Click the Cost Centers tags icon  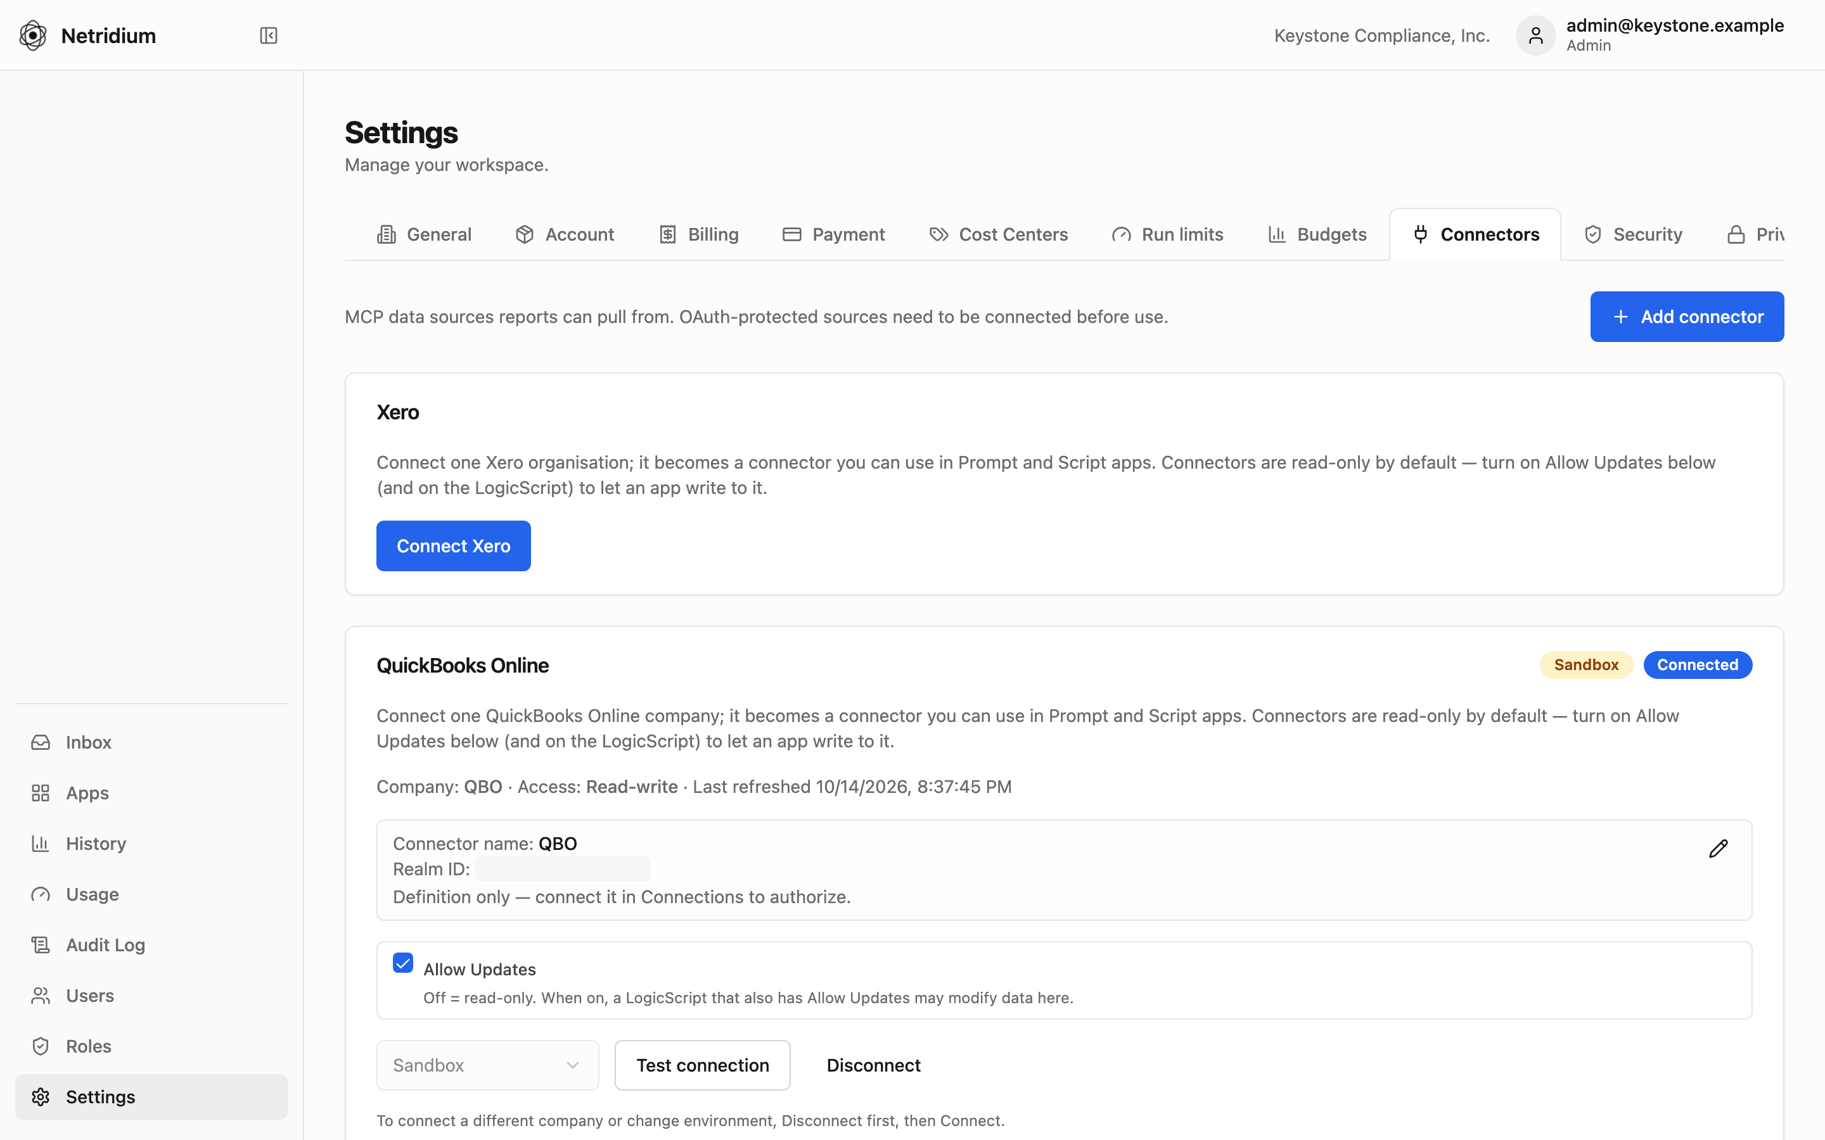point(939,234)
